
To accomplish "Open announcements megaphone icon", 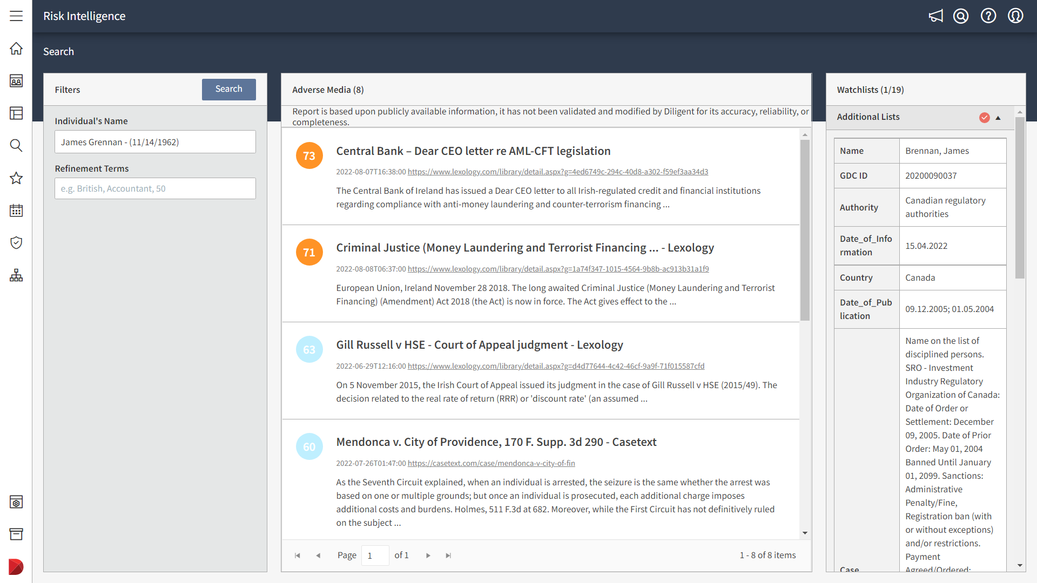I will [936, 16].
